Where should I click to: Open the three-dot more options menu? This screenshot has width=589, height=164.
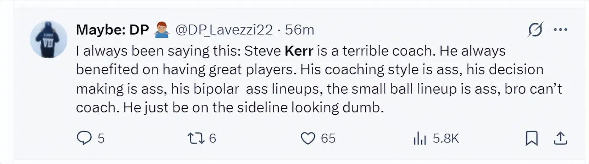point(561,30)
